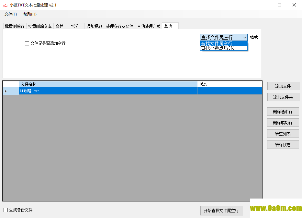Choose 查找小数点后3位 in the dropdown list

pos(224,48)
